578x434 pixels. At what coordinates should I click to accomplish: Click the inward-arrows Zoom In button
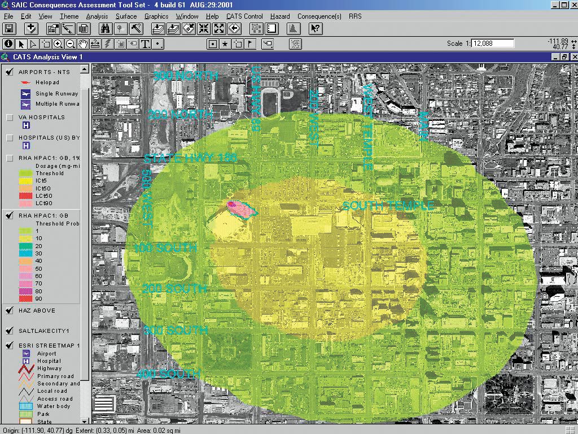[204, 29]
